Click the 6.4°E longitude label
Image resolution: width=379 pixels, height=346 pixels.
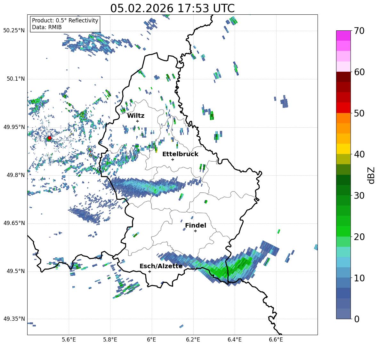point(234,340)
